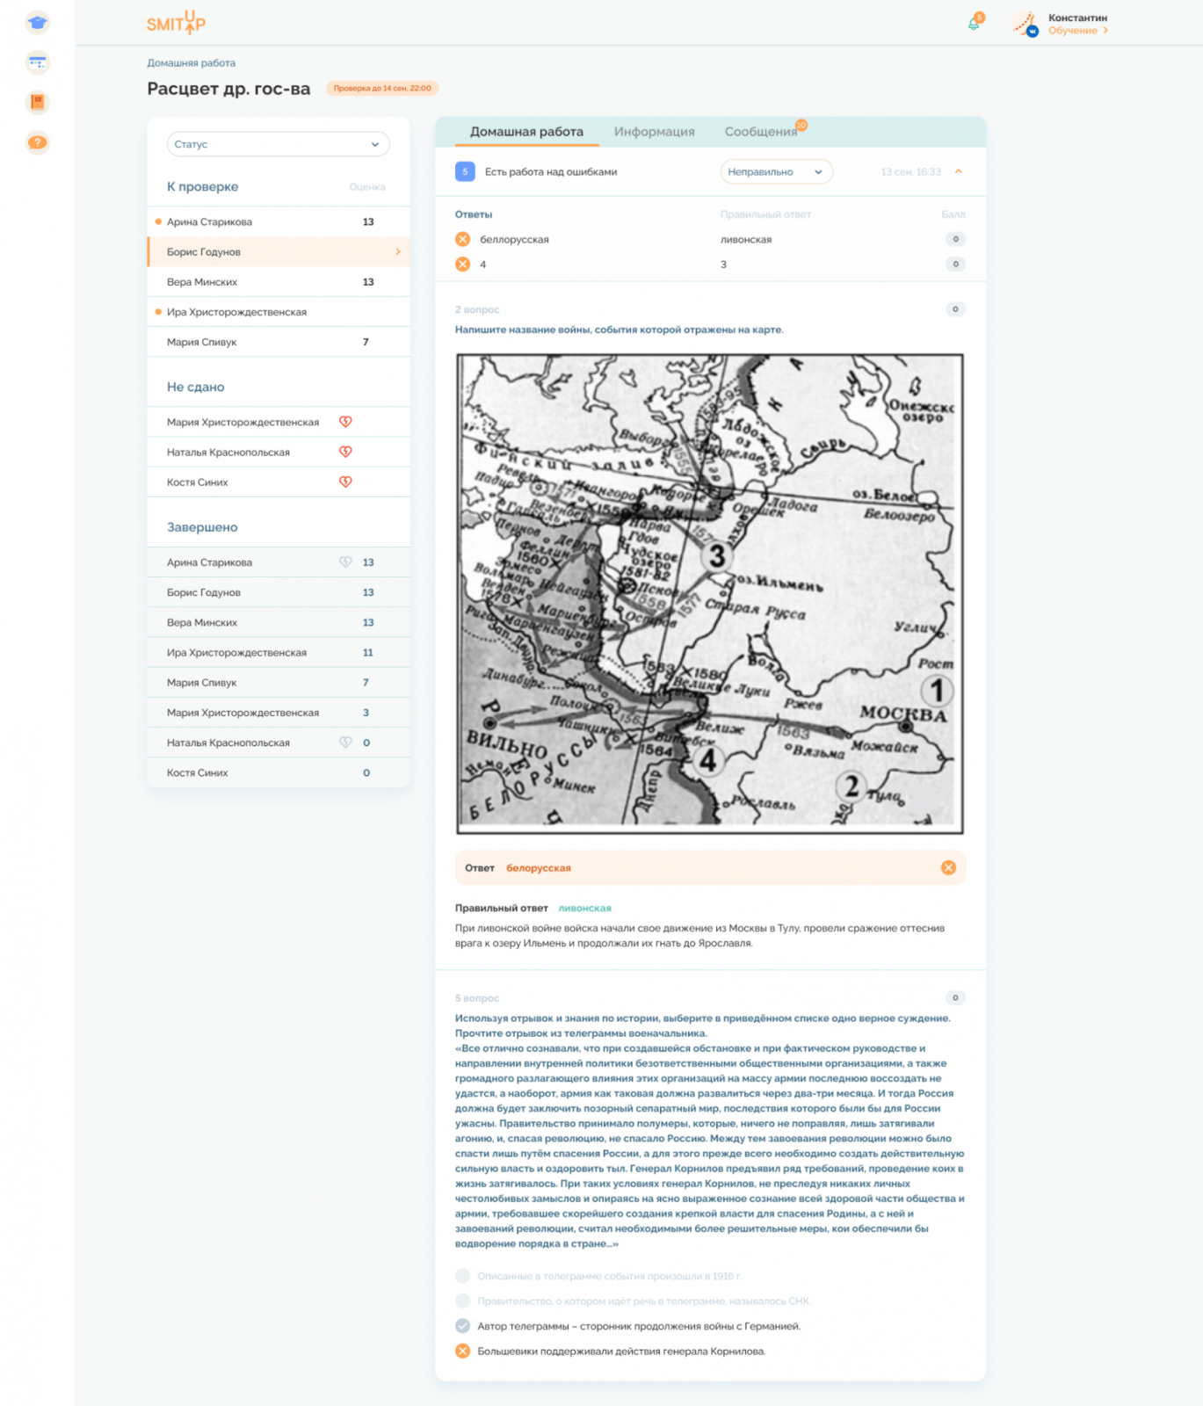1203x1406 pixels.
Task: Switch to the Информация tab
Action: [654, 132]
